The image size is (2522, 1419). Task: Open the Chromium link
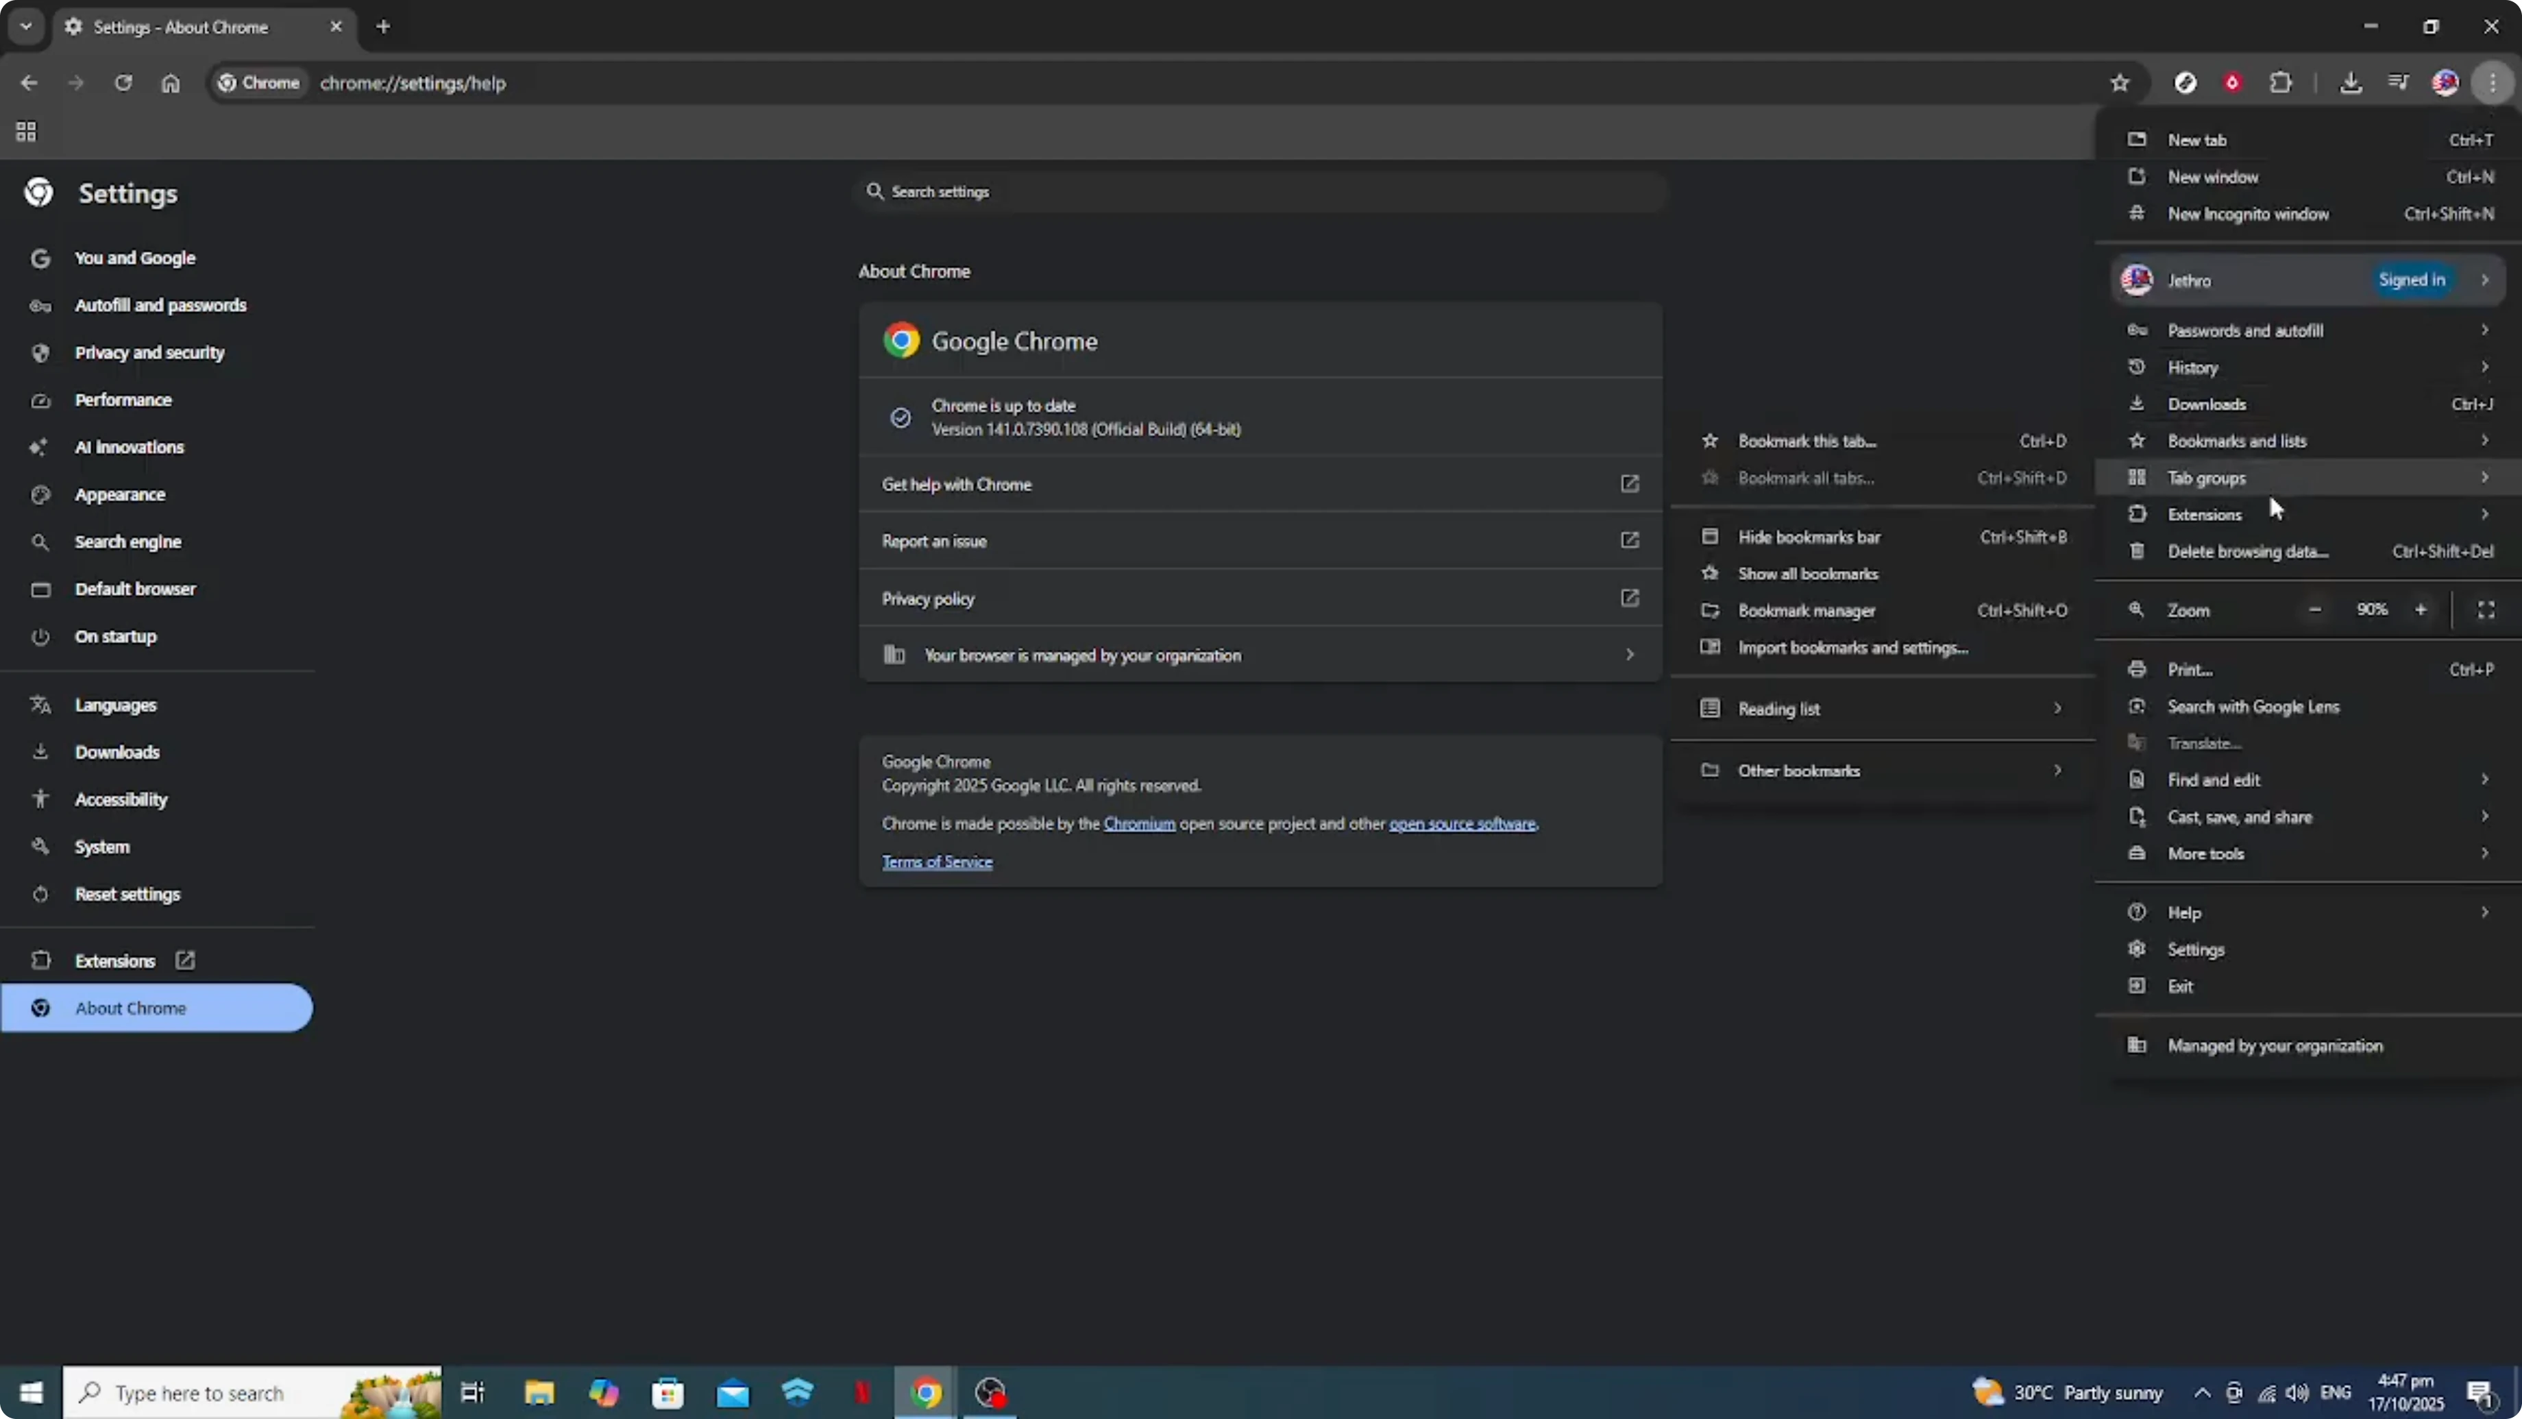coord(1140,825)
